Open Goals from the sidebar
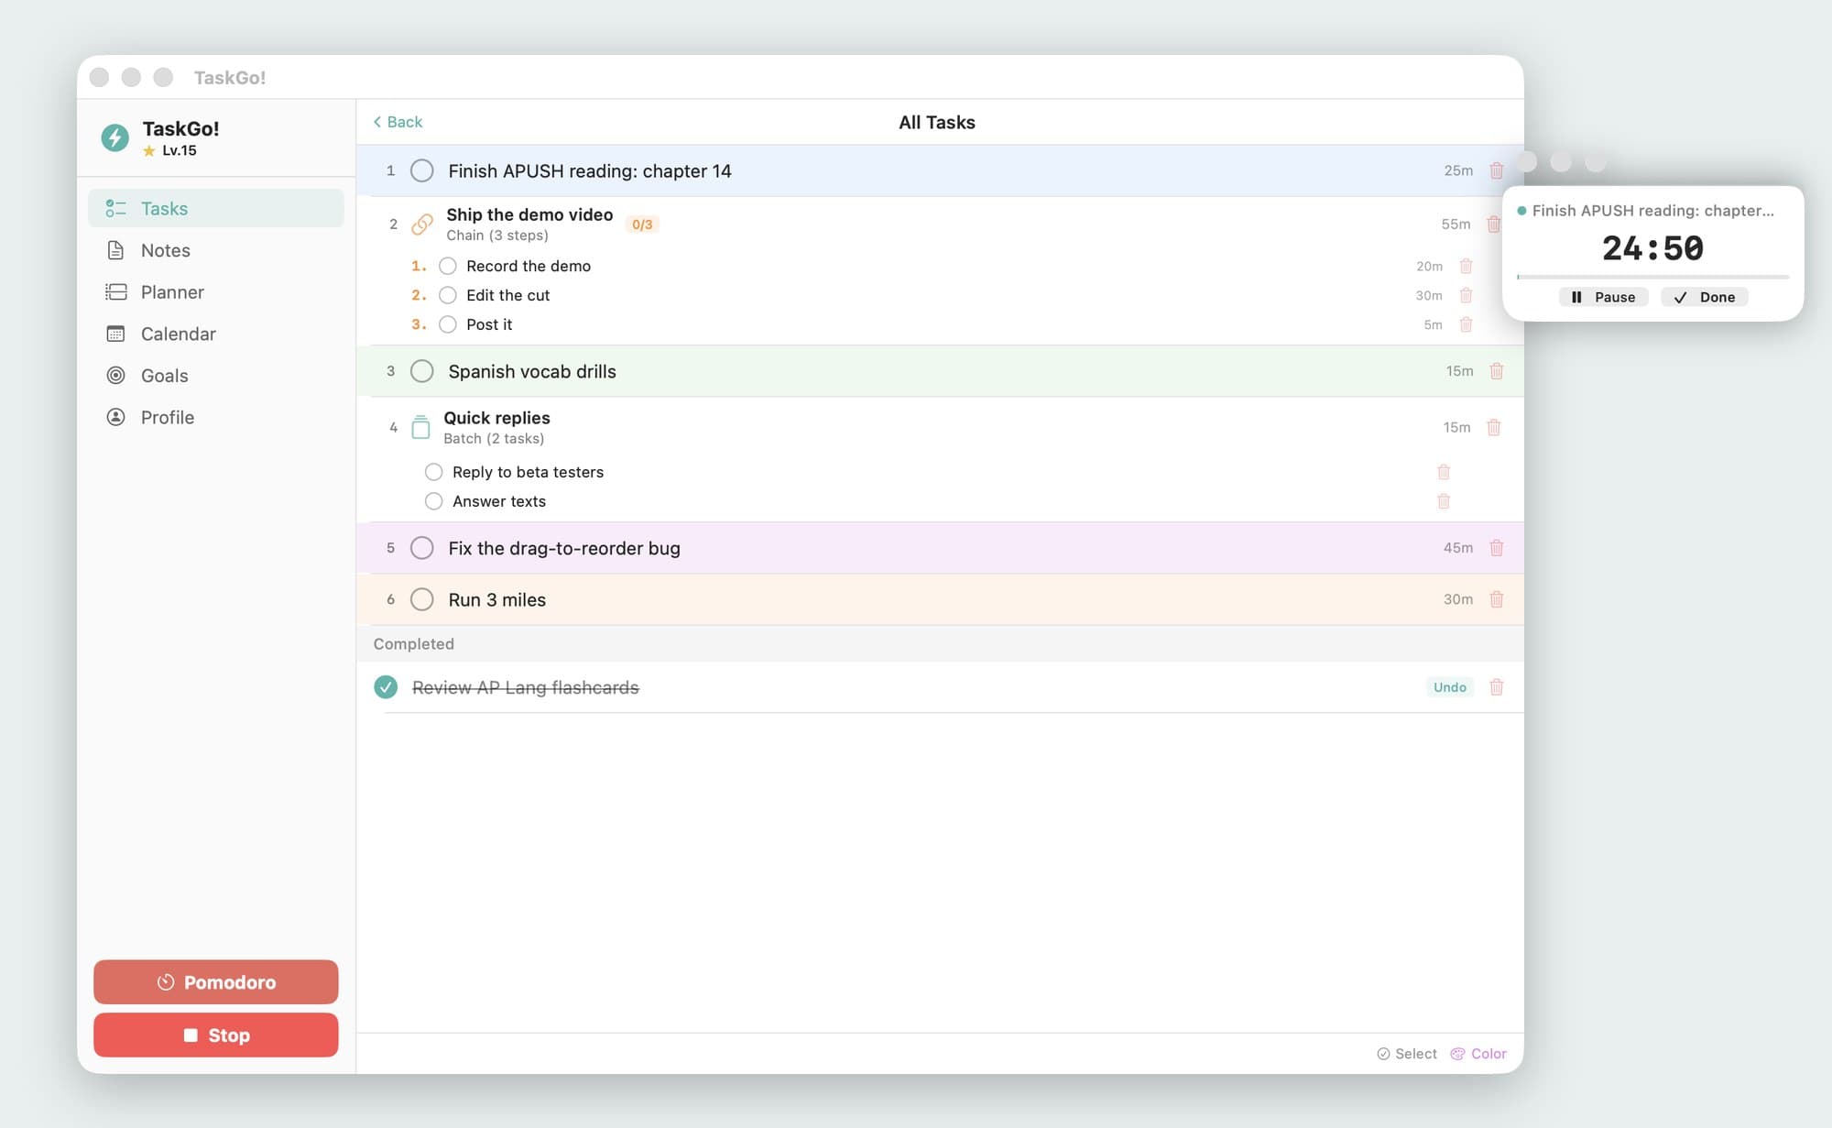The height and width of the screenshot is (1128, 1832). point(216,376)
